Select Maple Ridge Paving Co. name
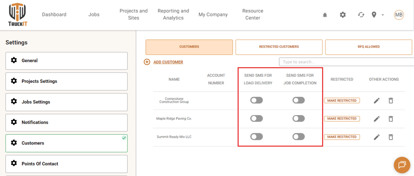 [x=174, y=118]
